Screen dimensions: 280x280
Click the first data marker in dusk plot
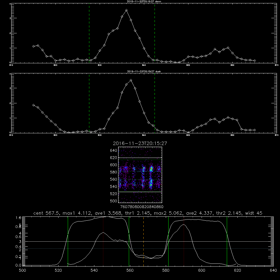pyautogui.click(x=33, y=105)
